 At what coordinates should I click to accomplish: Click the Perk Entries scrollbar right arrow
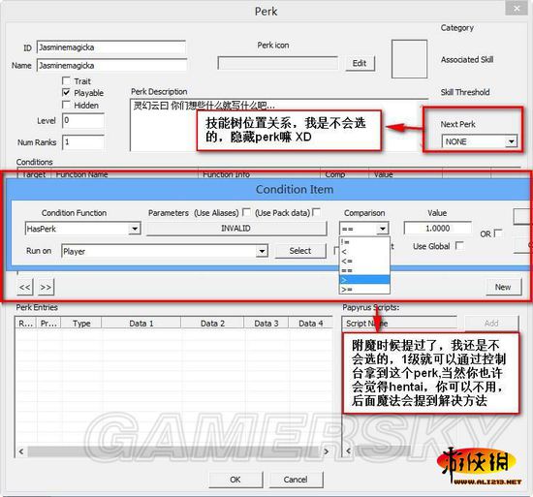[327, 451]
